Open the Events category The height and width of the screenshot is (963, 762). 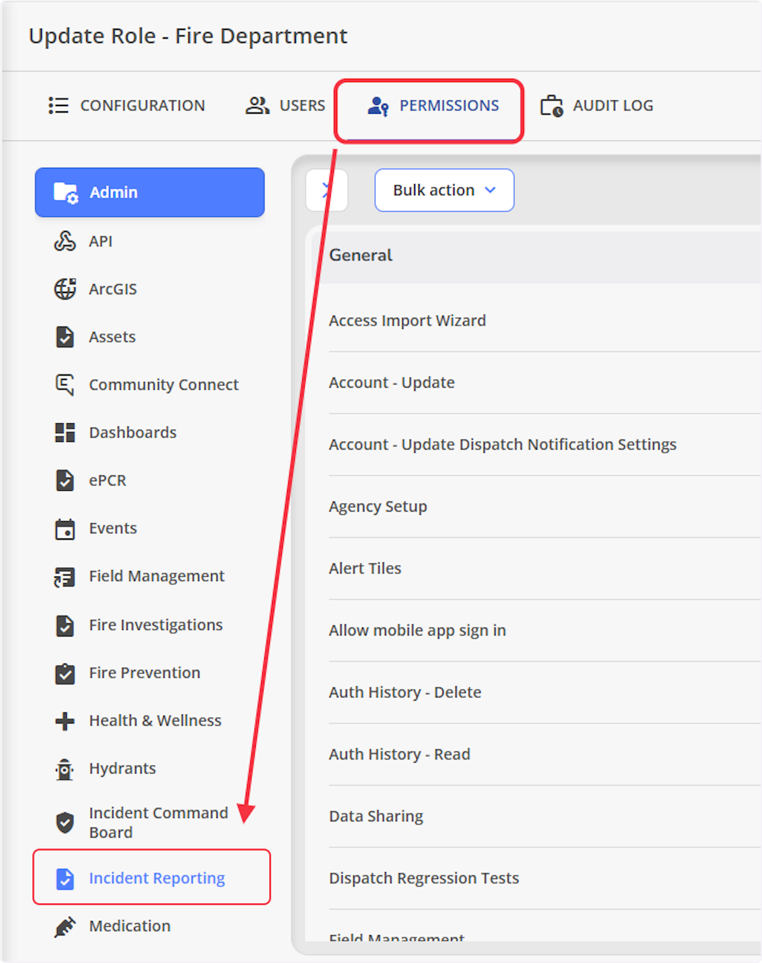click(150, 529)
